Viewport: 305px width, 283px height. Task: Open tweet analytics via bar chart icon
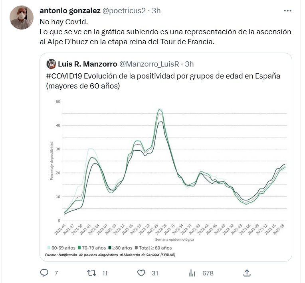(192, 273)
